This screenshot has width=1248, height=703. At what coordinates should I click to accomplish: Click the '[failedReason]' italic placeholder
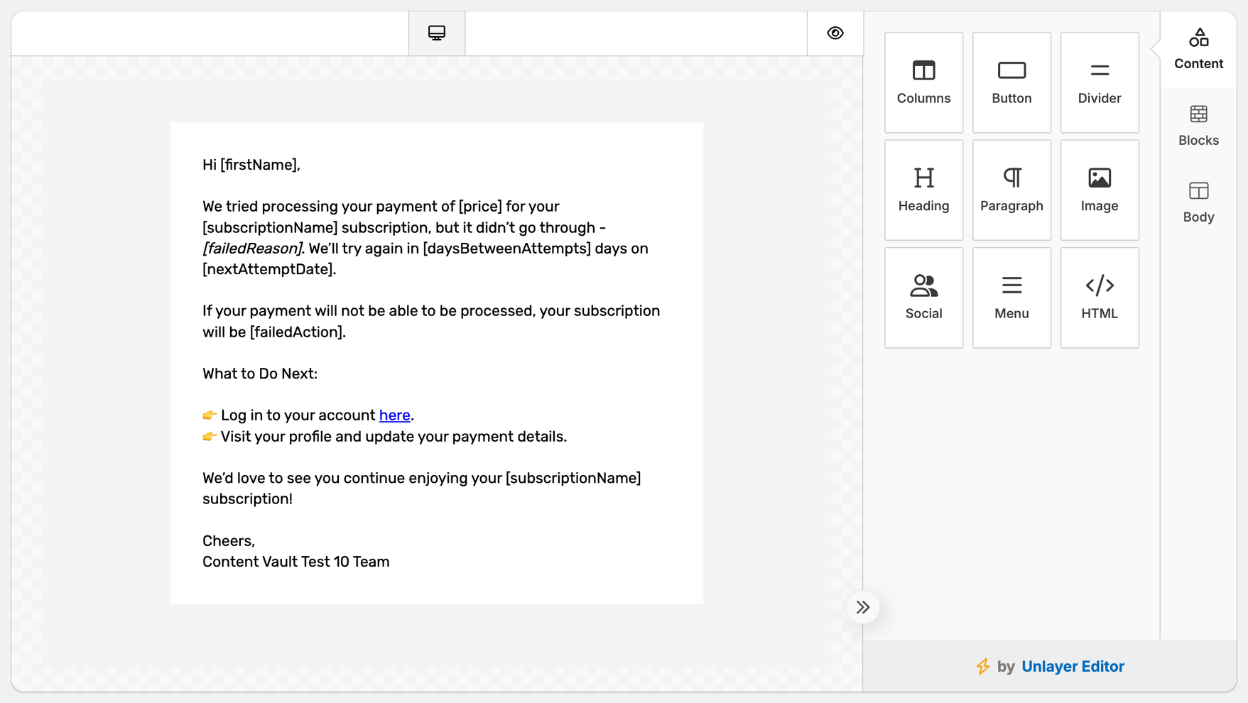252,249
